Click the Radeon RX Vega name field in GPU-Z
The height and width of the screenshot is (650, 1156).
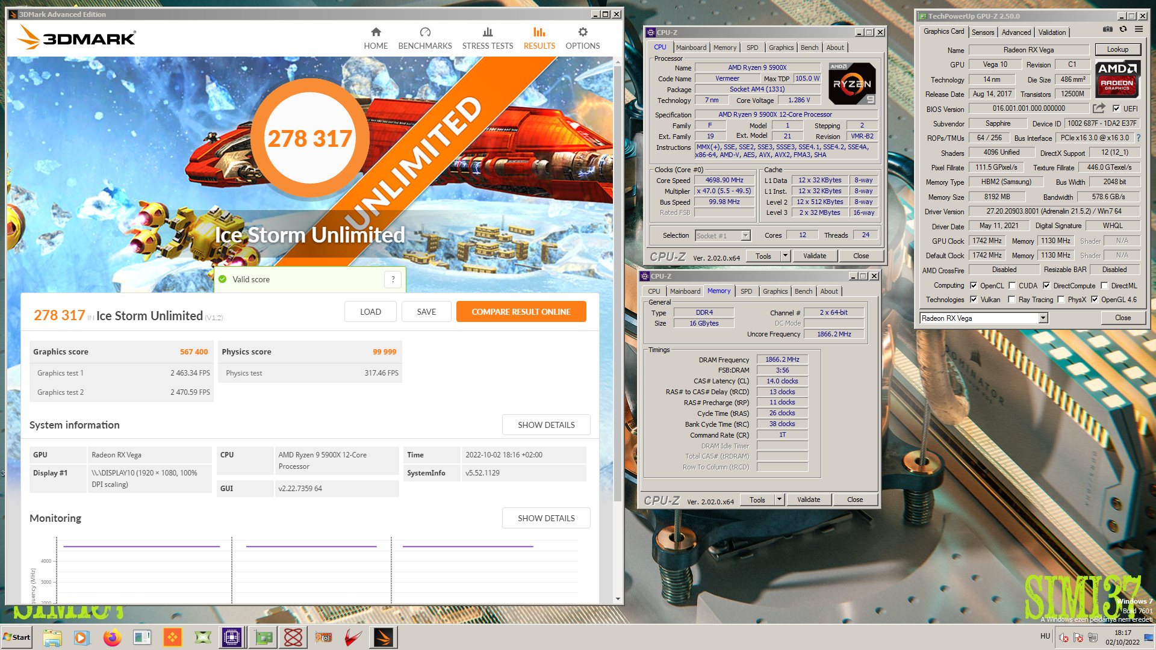click(1028, 50)
